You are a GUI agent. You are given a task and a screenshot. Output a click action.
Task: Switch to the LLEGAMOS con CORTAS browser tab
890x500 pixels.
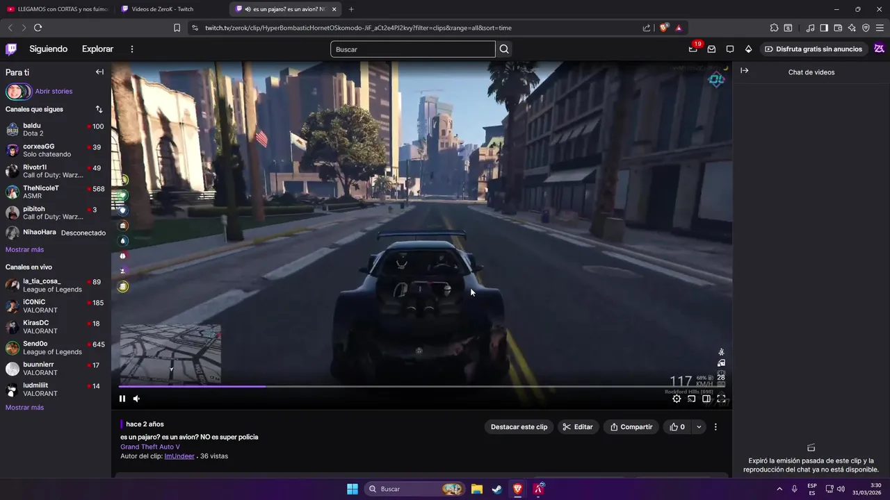click(x=57, y=9)
